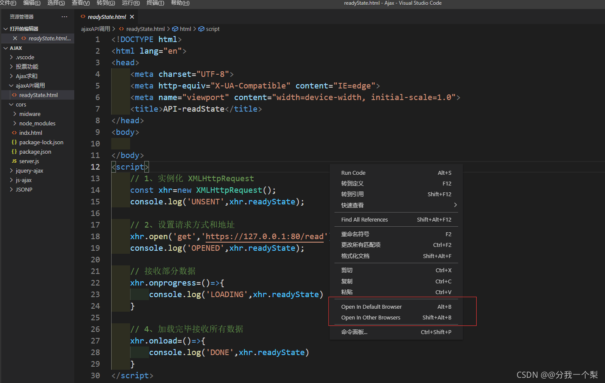Open the 查看(V) menu

(x=81, y=3)
